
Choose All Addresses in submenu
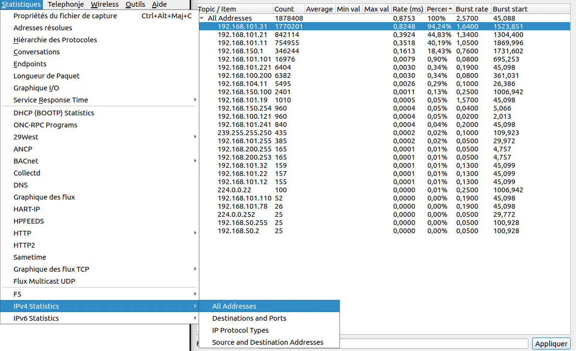[269, 306]
